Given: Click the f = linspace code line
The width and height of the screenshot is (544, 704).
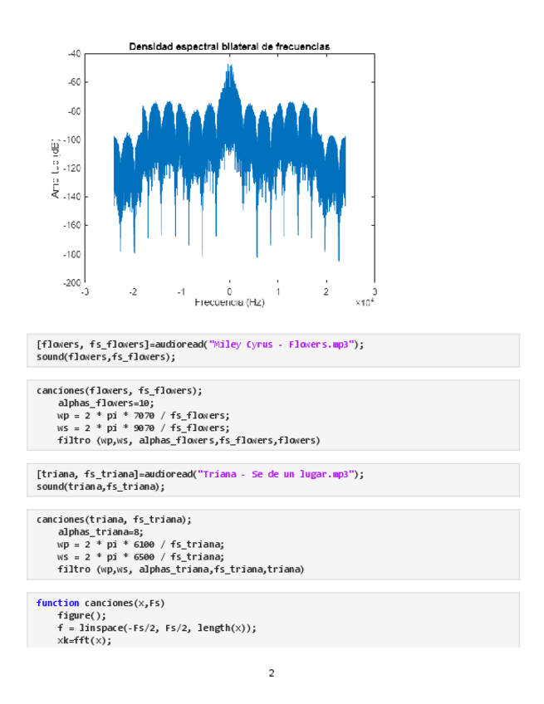Looking at the screenshot, I should coord(157,628).
